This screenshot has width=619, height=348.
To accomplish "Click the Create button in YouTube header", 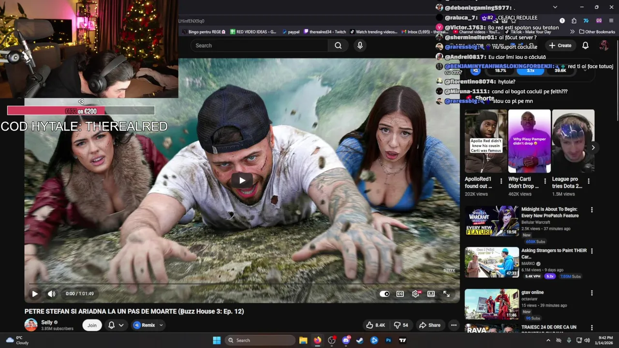I will click(560, 45).
